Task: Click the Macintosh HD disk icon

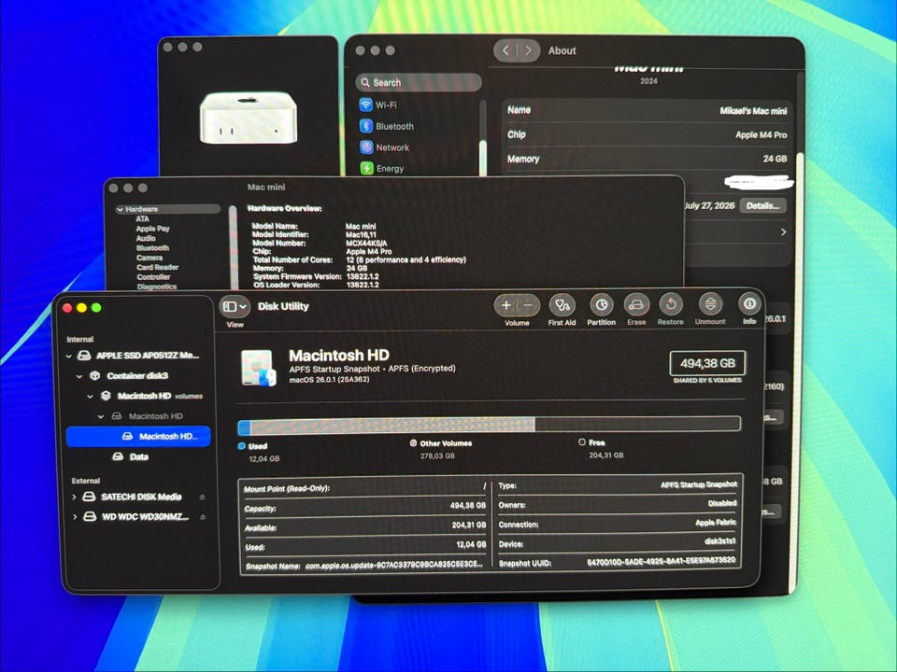Action: tap(259, 368)
